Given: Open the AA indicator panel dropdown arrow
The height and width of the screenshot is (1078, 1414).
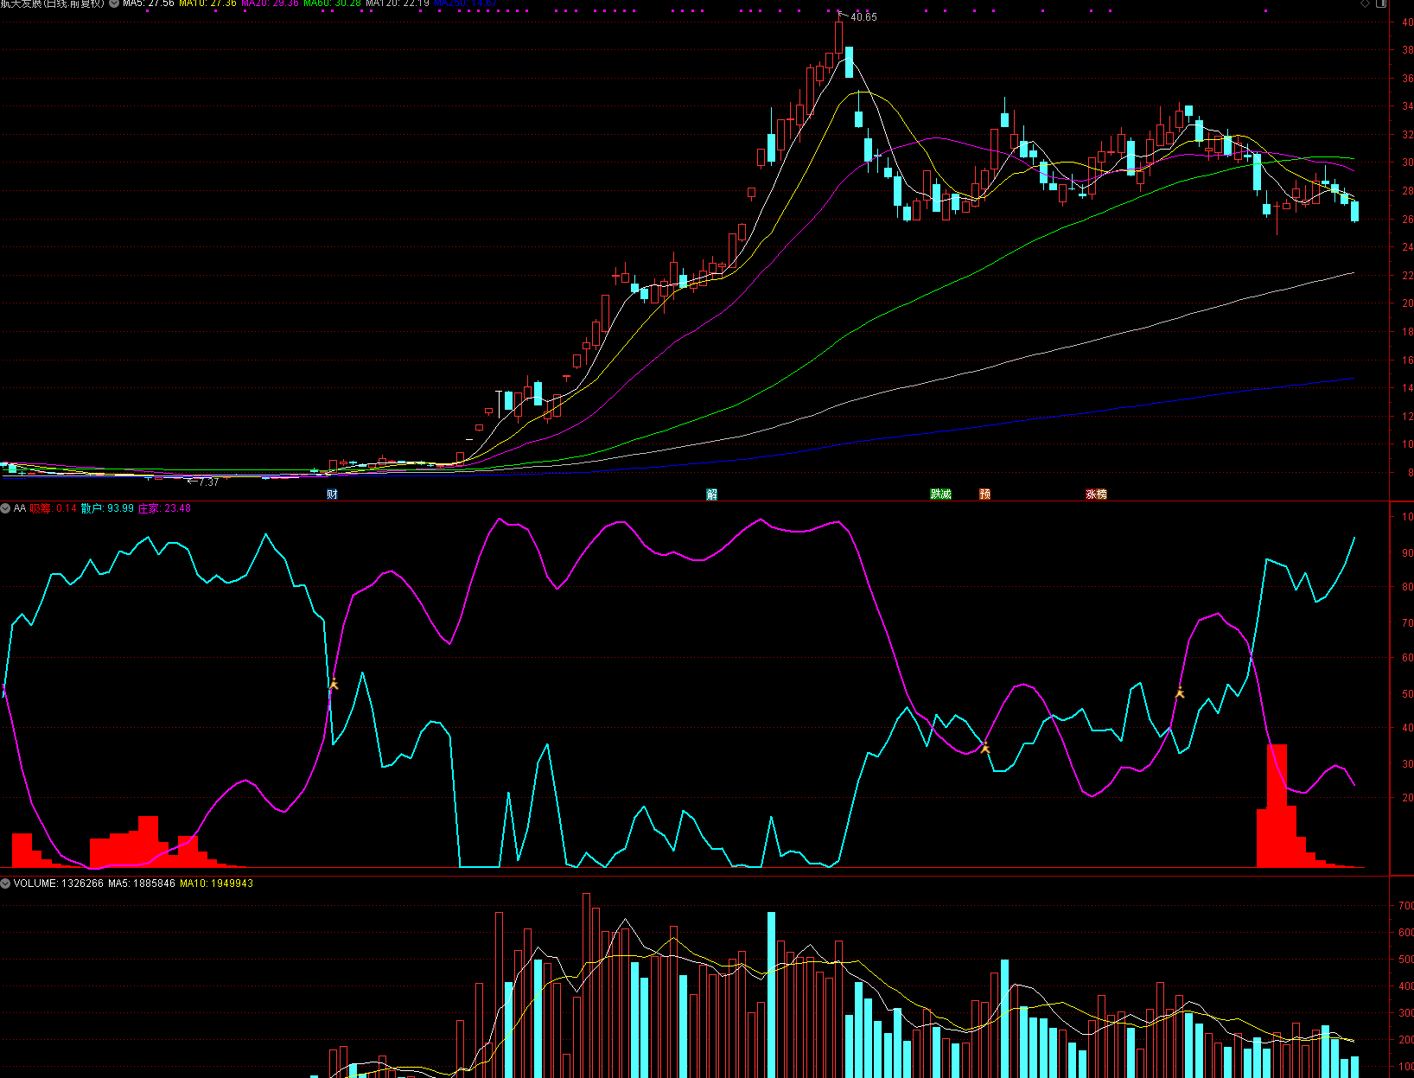Looking at the screenshot, I should [x=5, y=508].
